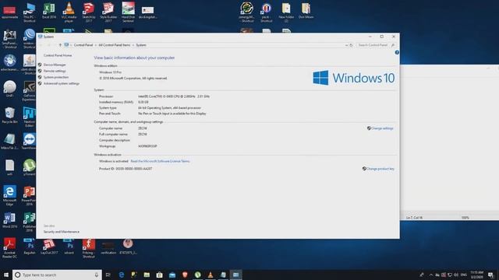Open Device Manager from the sidebar
This screenshot has height=280, width=499.
coord(55,65)
